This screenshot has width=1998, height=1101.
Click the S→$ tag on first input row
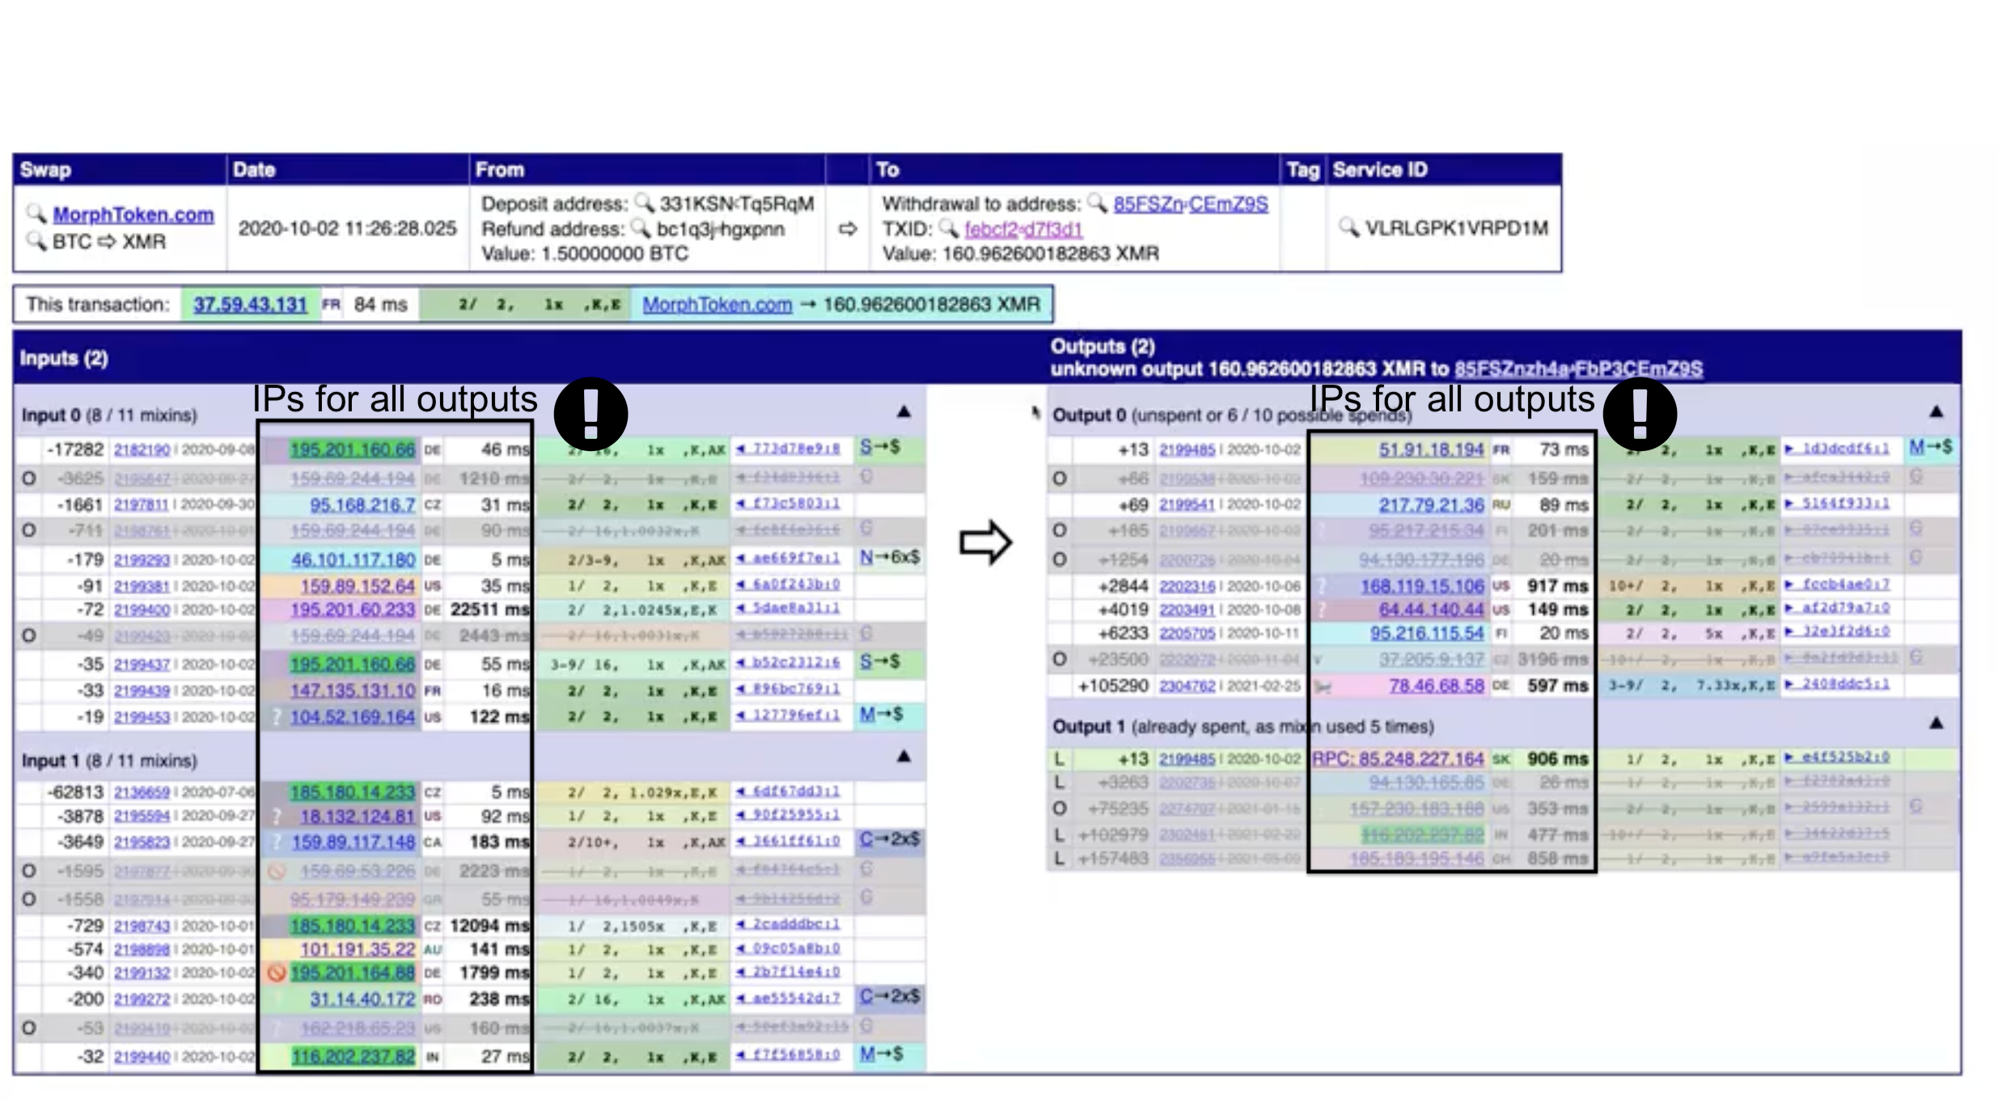(x=879, y=447)
